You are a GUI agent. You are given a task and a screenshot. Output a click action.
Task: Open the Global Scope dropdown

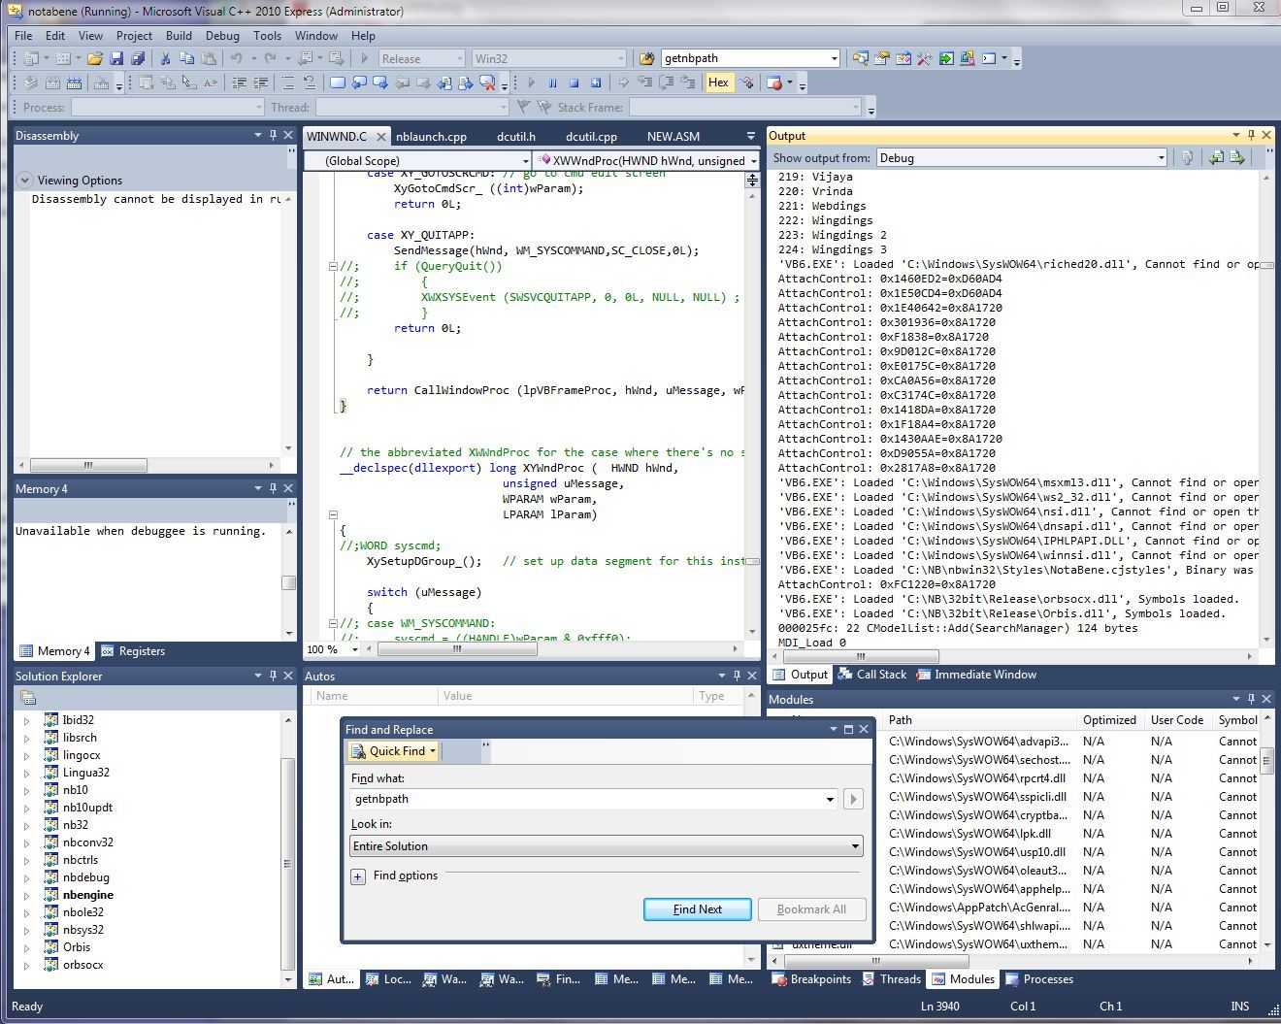(525, 161)
